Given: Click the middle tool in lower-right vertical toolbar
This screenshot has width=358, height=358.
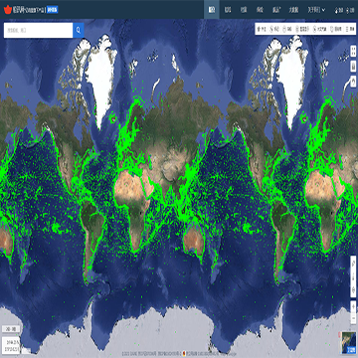Looking at the screenshot, I should (x=353, y=276).
